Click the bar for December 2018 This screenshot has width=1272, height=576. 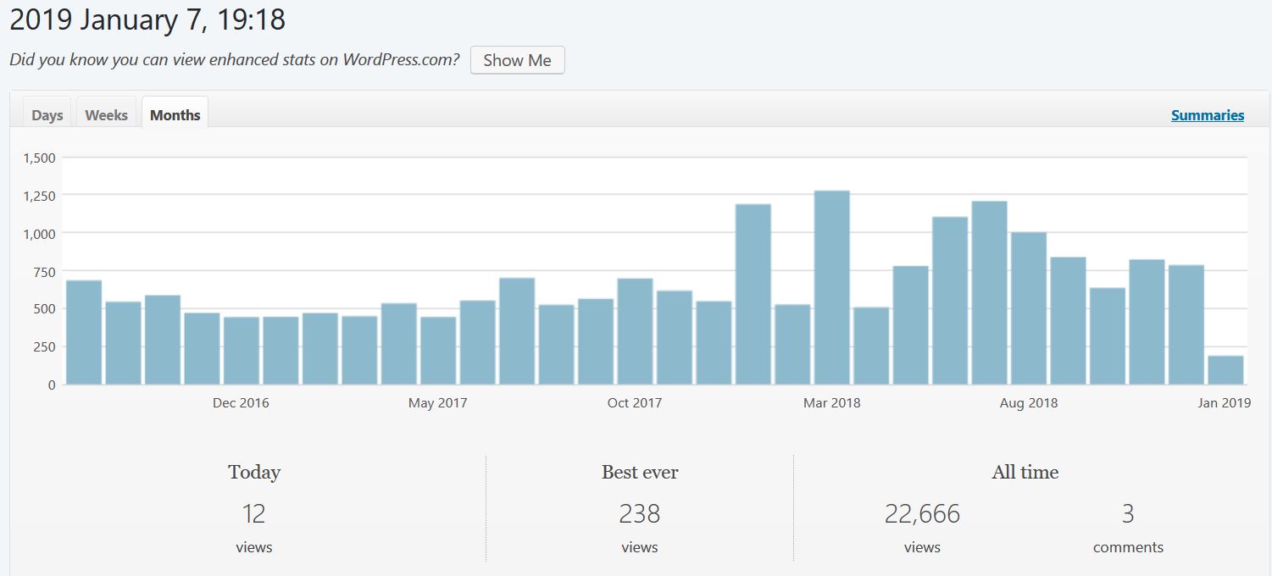pyautogui.click(x=1186, y=324)
